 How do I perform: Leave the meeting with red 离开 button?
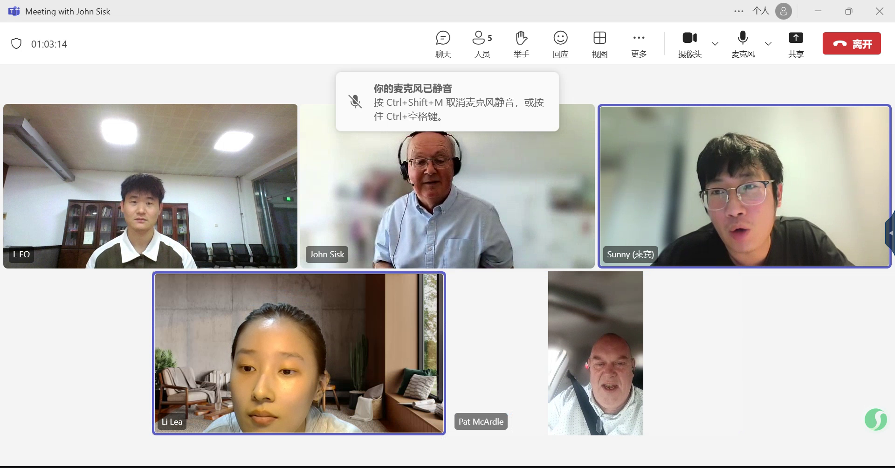click(x=852, y=44)
